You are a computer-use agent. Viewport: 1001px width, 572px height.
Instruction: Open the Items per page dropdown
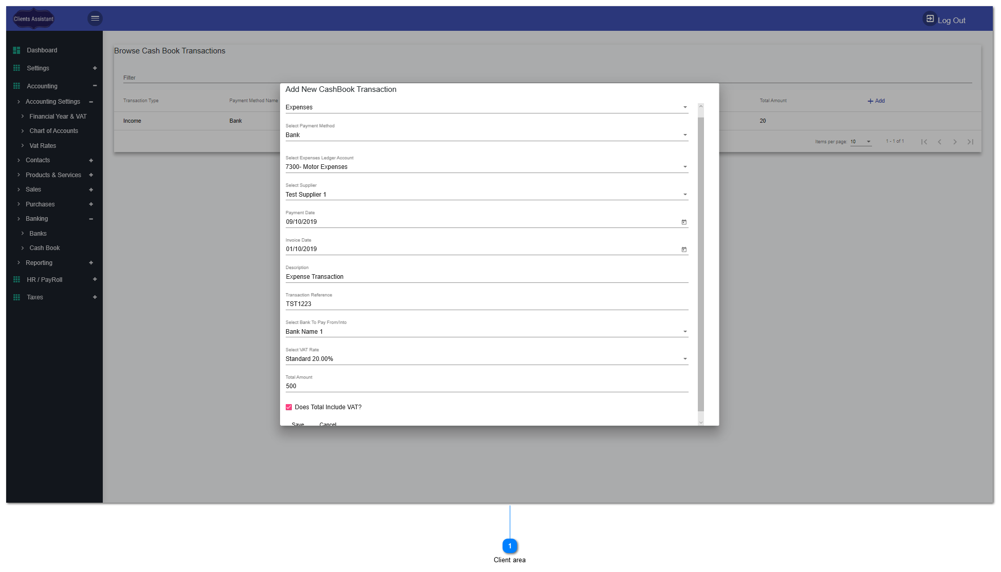point(861,142)
